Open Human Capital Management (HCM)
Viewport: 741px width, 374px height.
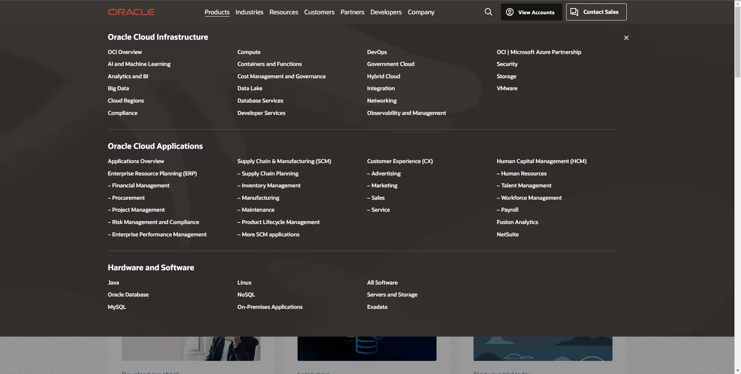541,161
